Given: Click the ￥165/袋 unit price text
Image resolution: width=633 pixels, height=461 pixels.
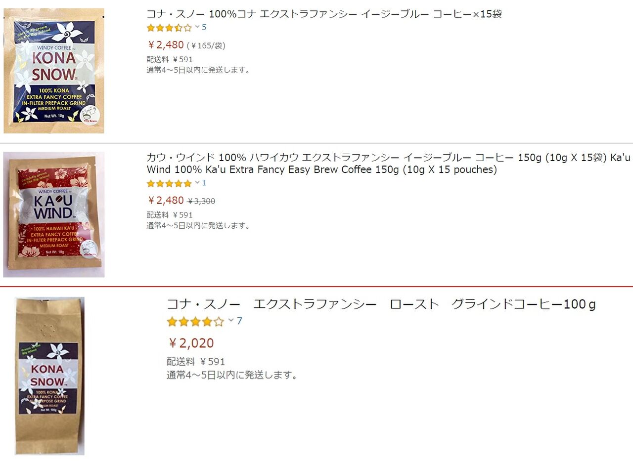Looking at the screenshot, I should 206,45.
